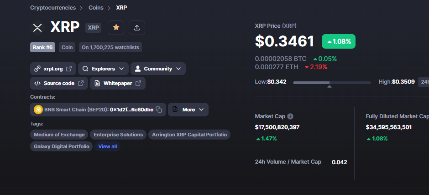Screen dimensions: 429x195
Task: Click the low-high price range bar
Action: point(332,83)
